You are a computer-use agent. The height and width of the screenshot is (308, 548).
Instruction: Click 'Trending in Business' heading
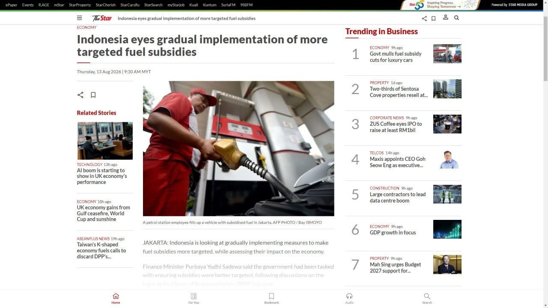click(381, 31)
